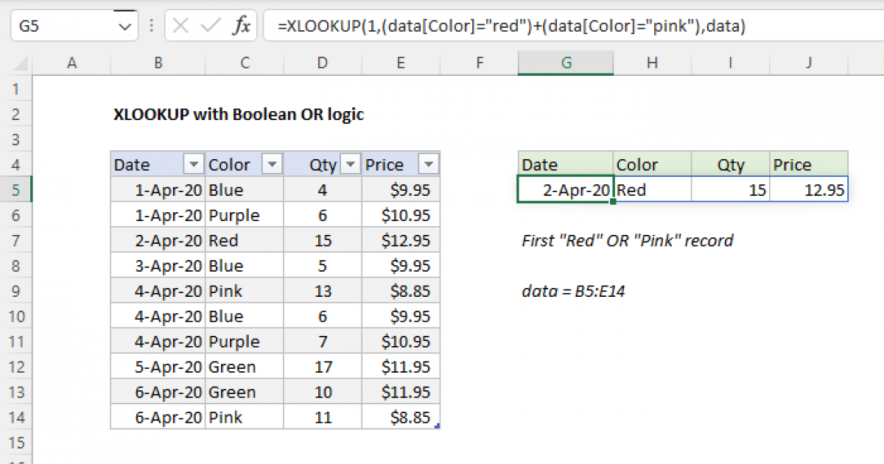Screen dimensions: 884x464
Task: Click the formula bar vertical dots handle
Action: pyautogui.click(x=152, y=27)
